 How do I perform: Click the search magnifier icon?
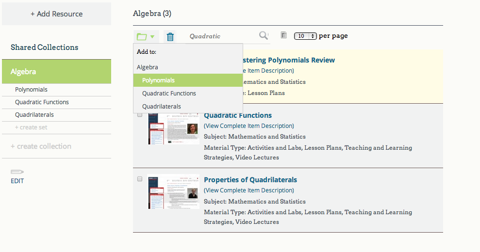pos(264,35)
